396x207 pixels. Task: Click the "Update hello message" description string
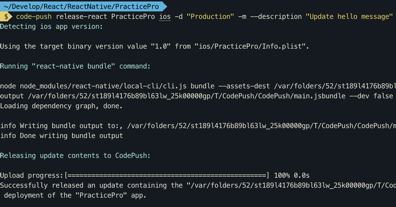tap(349, 16)
